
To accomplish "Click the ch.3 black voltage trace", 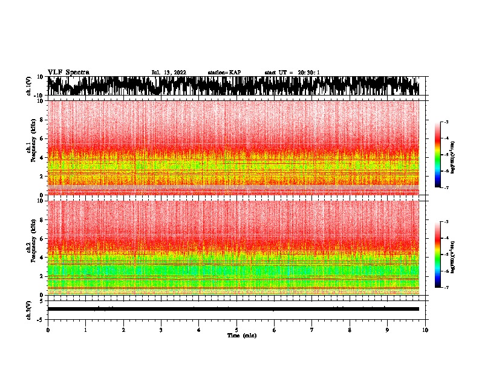I will tap(233, 309).
